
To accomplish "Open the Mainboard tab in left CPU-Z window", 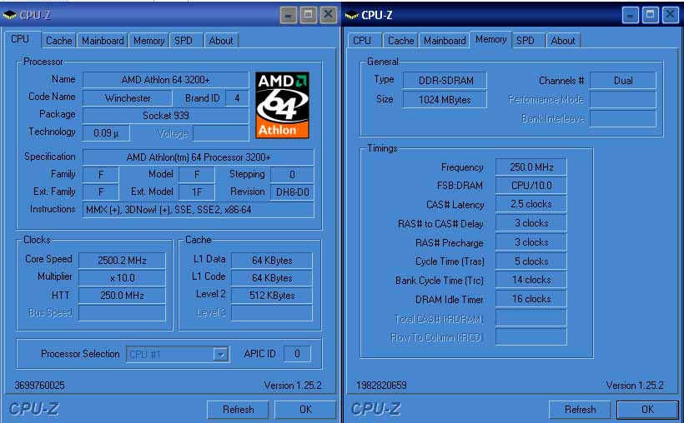I will tap(103, 41).
